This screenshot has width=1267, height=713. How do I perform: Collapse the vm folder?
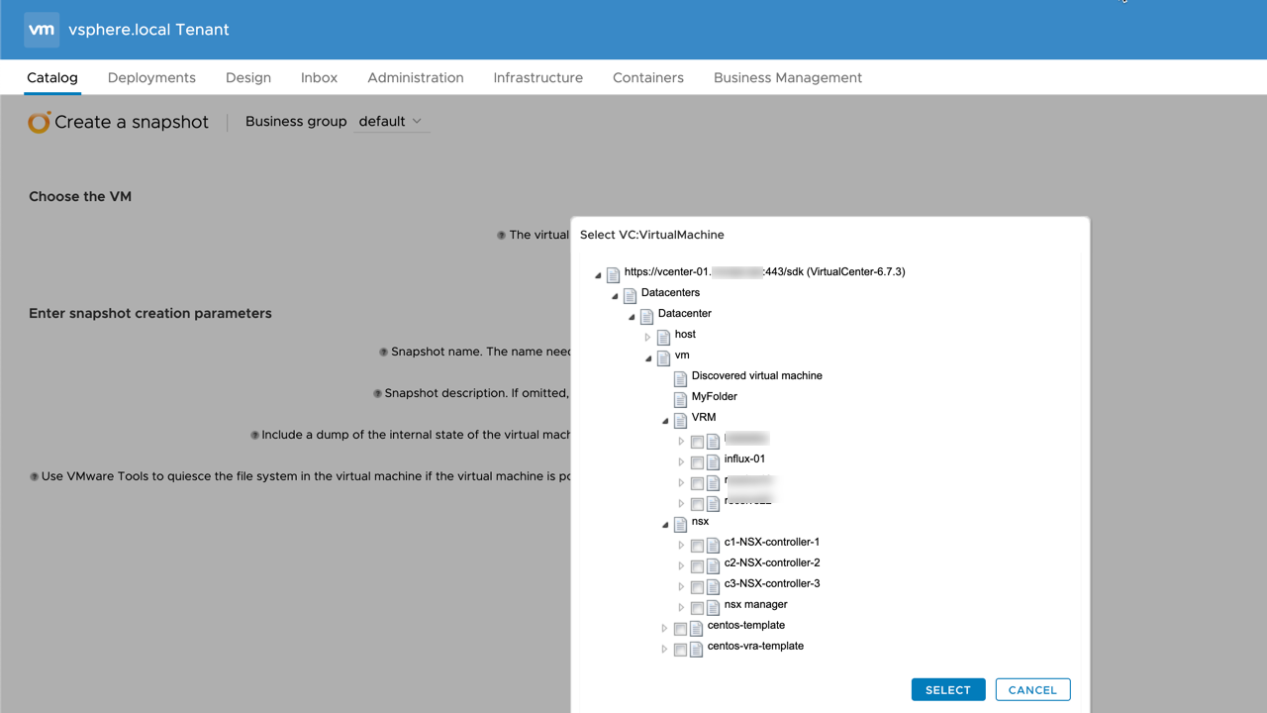[x=648, y=358]
